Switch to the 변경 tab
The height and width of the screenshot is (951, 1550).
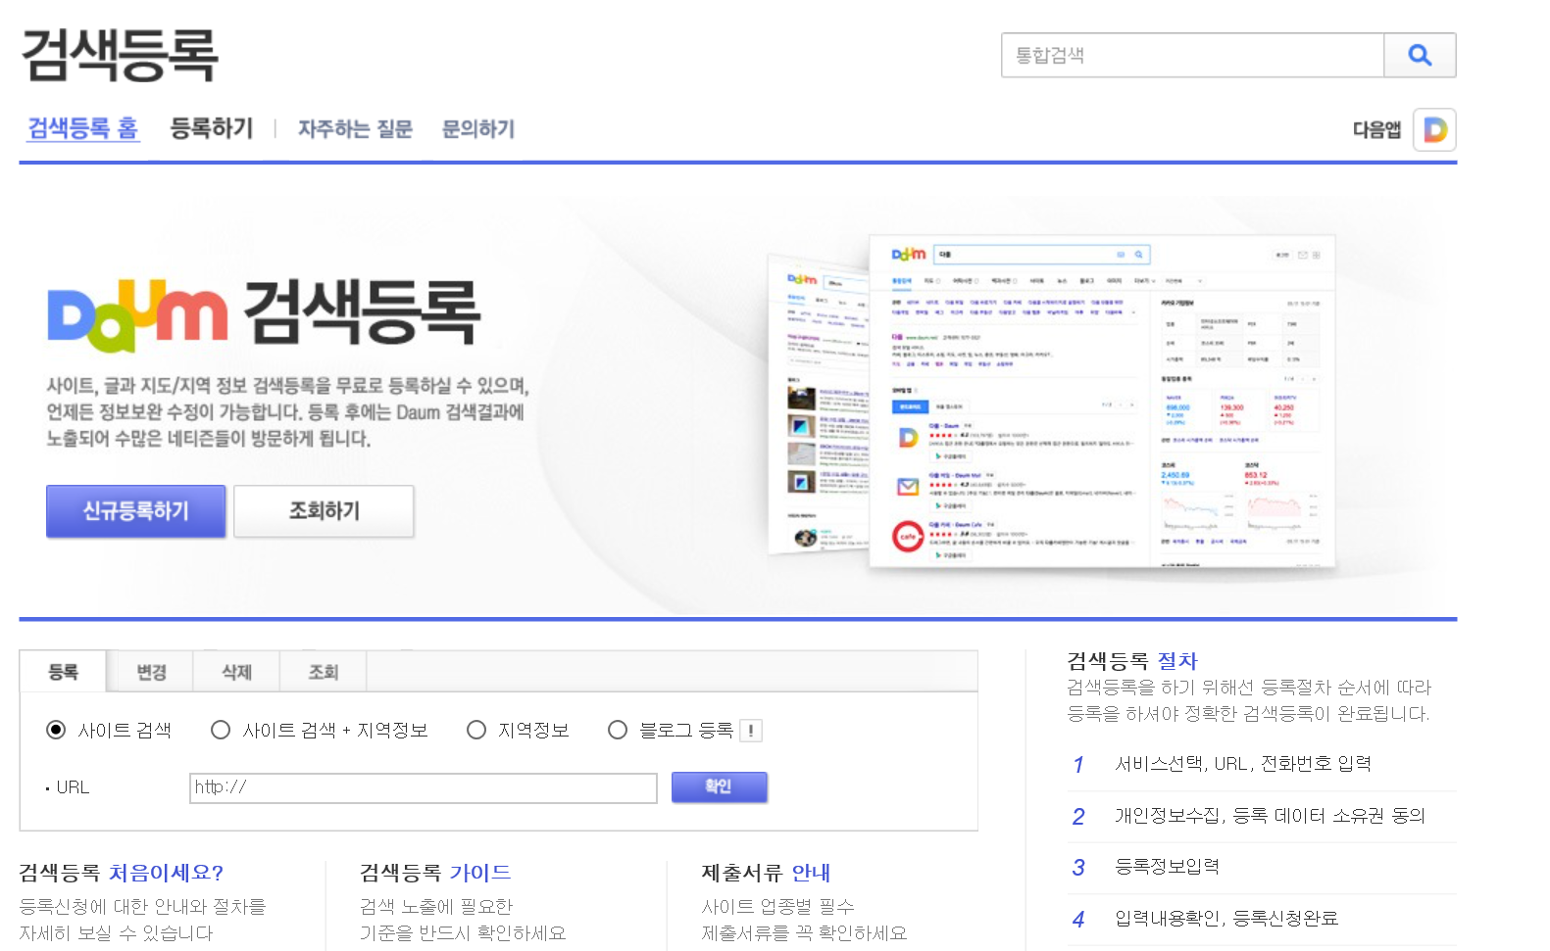click(x=151, y=672)
